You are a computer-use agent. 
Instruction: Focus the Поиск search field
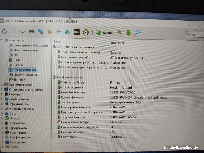[195, 35]
